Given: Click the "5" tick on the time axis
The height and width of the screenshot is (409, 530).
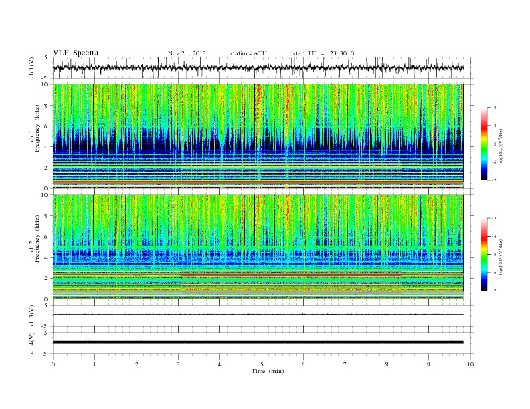Looking at the screenshot, I should click(262, 364).
